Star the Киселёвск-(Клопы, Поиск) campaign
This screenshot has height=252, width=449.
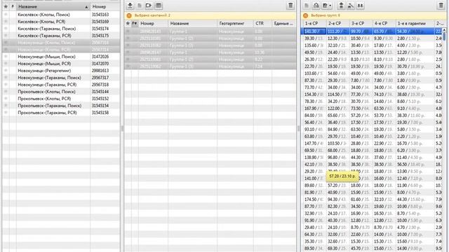(6, 15)
